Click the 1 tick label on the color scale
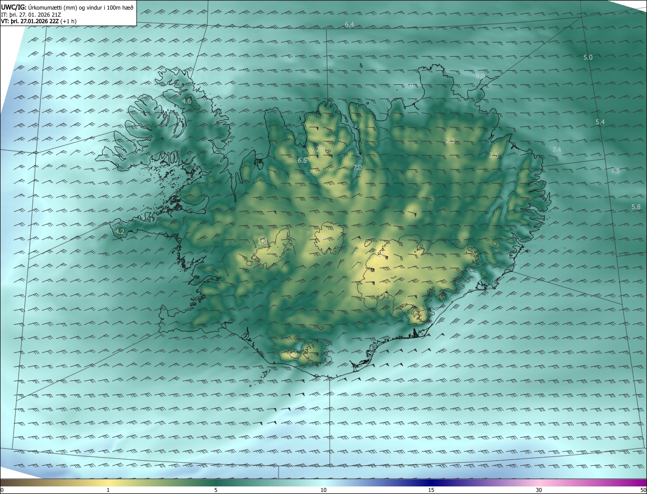This screenshot has width=647, height=494. [108, 490]
